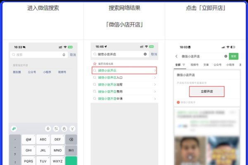Tap the chevron on the 微信小店开店申请 row

point(155,99)
